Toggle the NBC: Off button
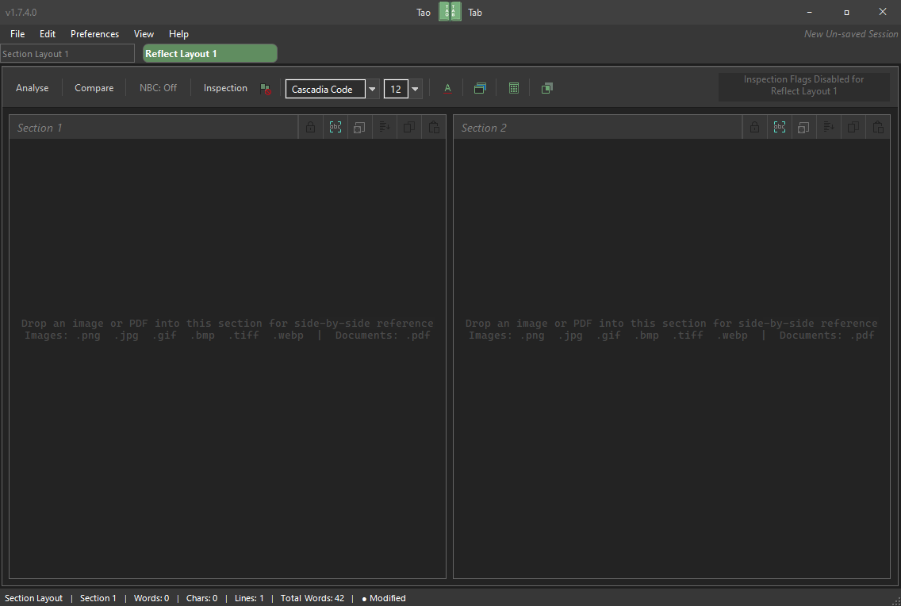Screen dimensions: 901x606 tap(158, 88)
